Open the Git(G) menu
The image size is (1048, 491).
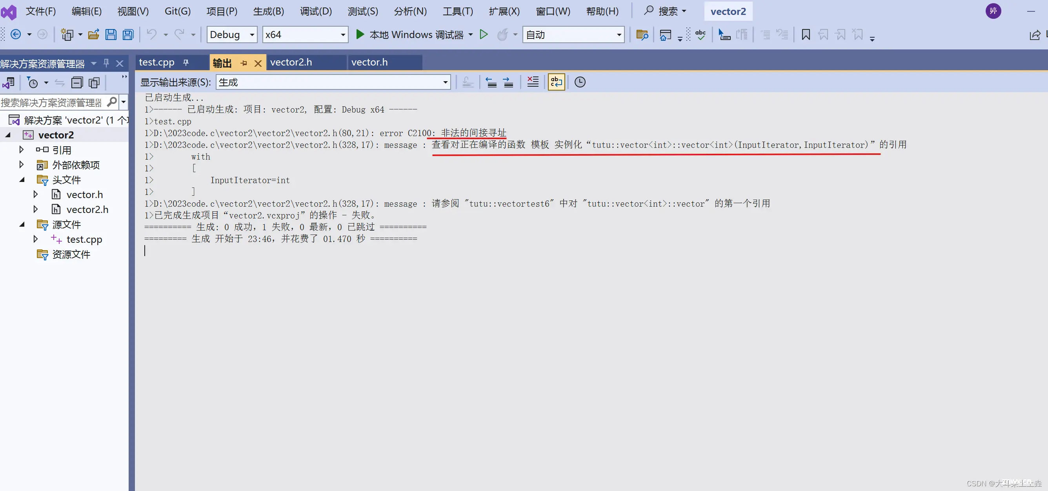(178, 11)
